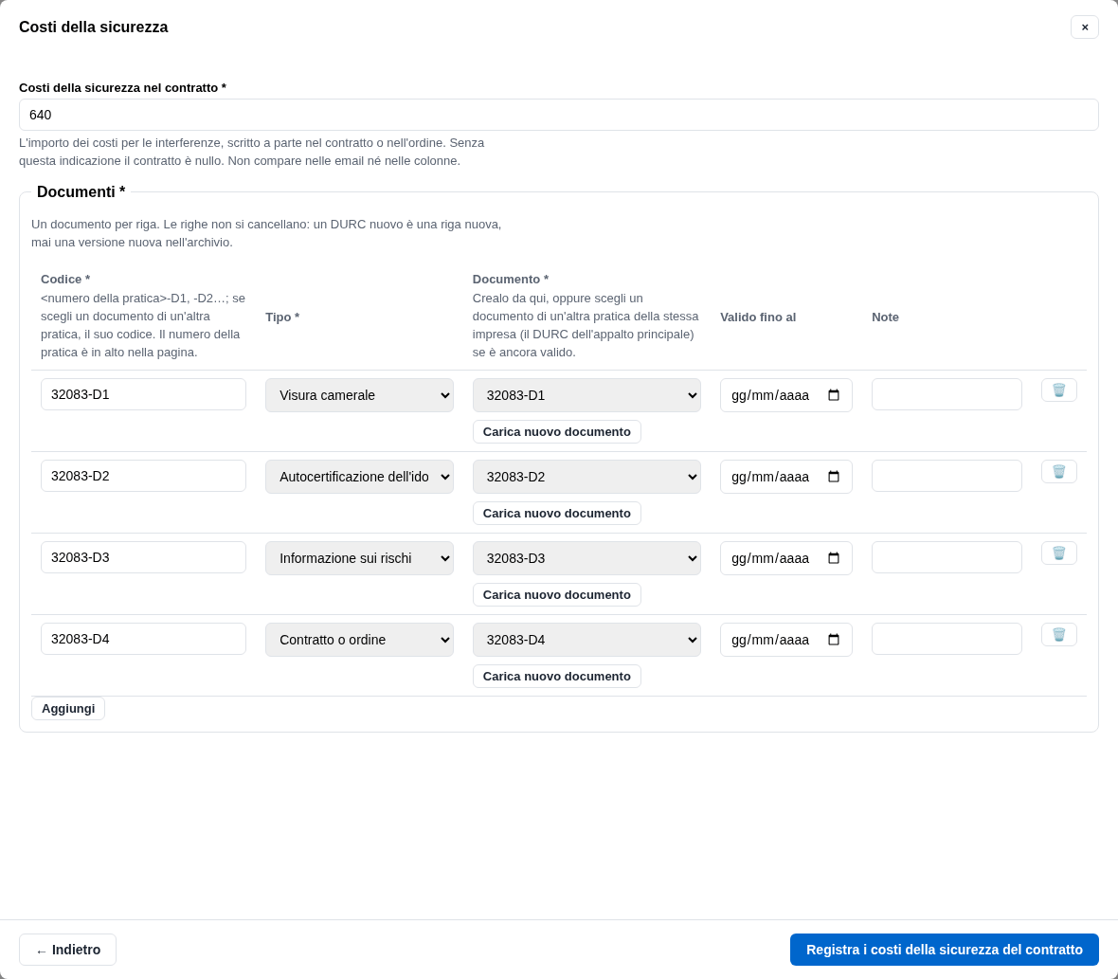Delete the 32083-D3 document row
Screen dimensions: 1118x979
tap(1059, 553)
